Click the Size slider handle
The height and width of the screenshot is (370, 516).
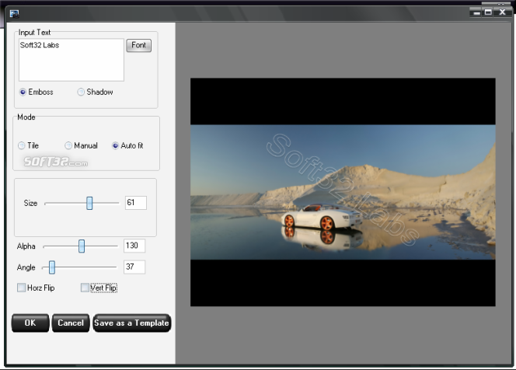pos(89,203)
